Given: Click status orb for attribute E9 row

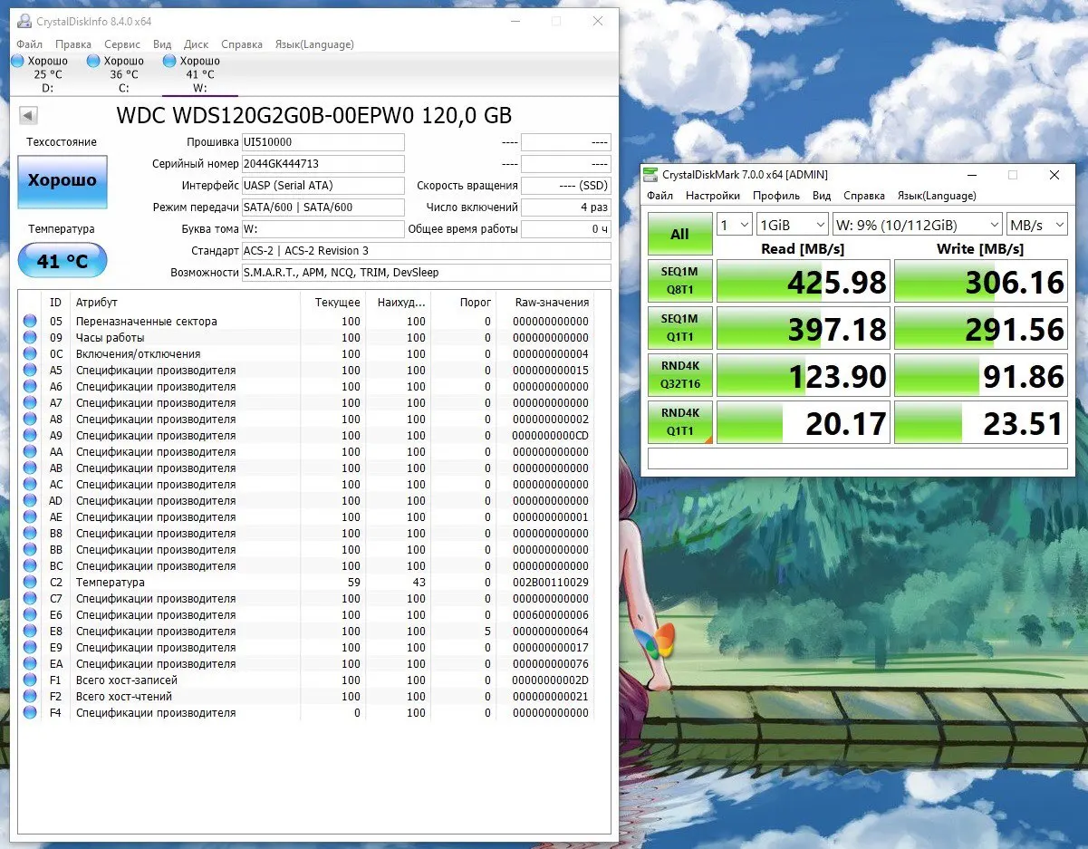Looking at the screenshot, I should [x=30, y=648].
